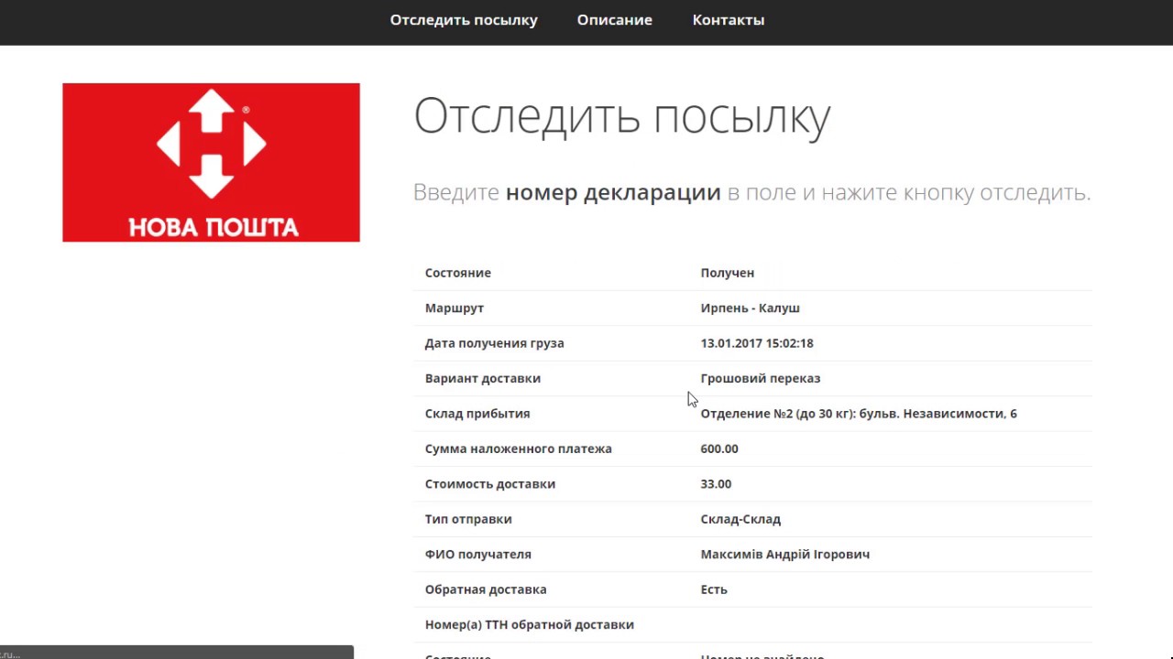Select the date 13.01.2017 15:02:18

[756, 343]
